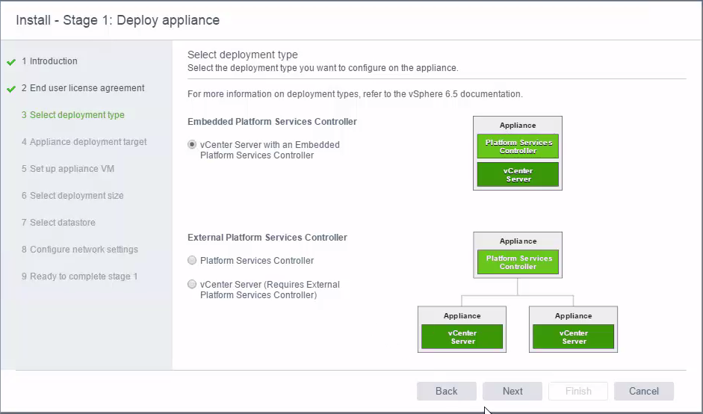Viewport: 703px width, 414px height.
Task: Open step 2 End user license agreement
Action: [83, 88]
